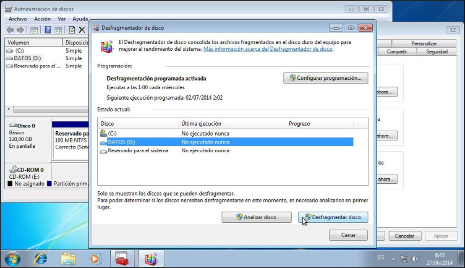The height and width of the screenshot is (268, 465).
Task: Click the Back arrow in Administración de discos toolbar
Action: [10, 30]
